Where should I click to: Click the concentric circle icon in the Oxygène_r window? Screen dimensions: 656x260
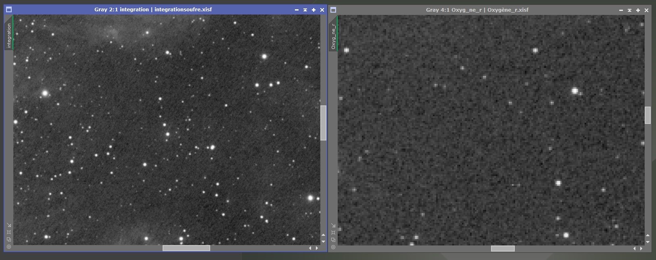pyautogui.click(x=333, y=247)
